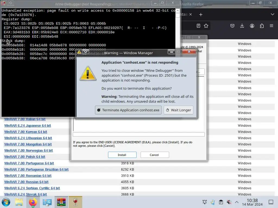This screenshot has height=208, width=278.
Task: Open WinRAR 7.00 Italian 64 bit link
Action: tap(25, 119)
